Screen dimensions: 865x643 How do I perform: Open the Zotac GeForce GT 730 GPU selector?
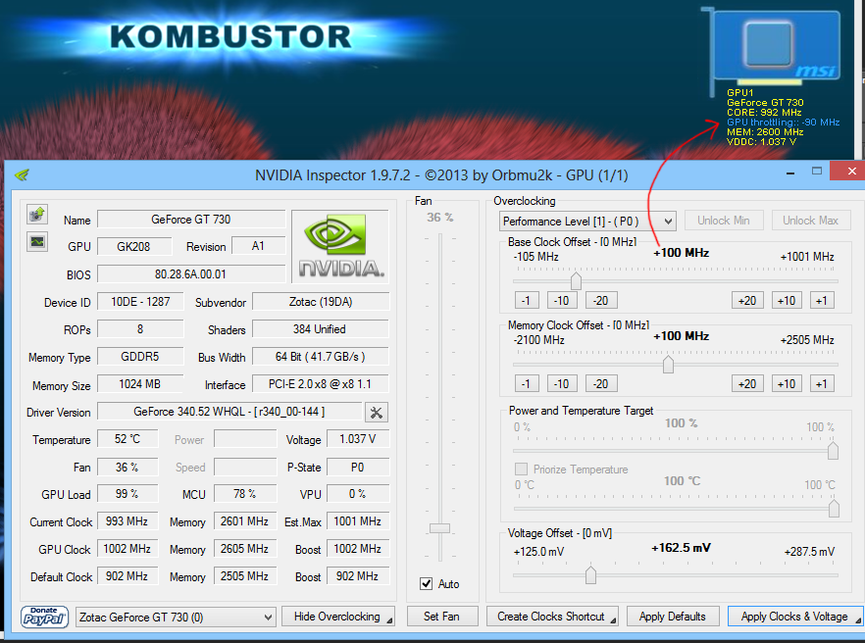click(176, 617)
